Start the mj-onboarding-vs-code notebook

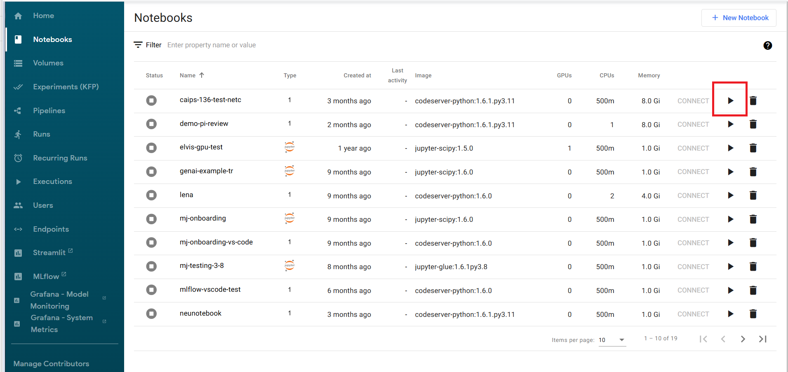point(730,243)
